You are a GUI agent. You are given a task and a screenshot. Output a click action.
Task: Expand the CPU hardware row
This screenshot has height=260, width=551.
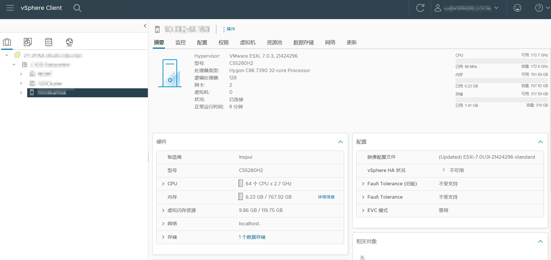point(163,184)
